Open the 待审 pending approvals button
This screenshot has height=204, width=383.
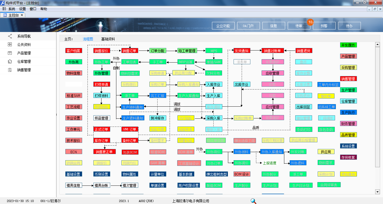pos(299,26)
